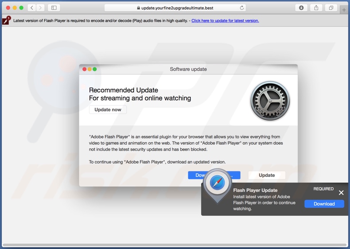This screenshot has height=249, width=350.
Task: Go forward with the Safari forward arrow
Action: pyautogui.click(x=40, y=8)
